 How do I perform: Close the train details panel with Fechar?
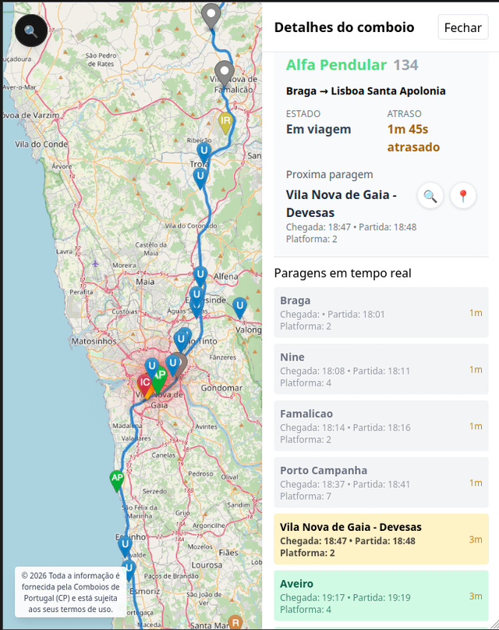462,27
